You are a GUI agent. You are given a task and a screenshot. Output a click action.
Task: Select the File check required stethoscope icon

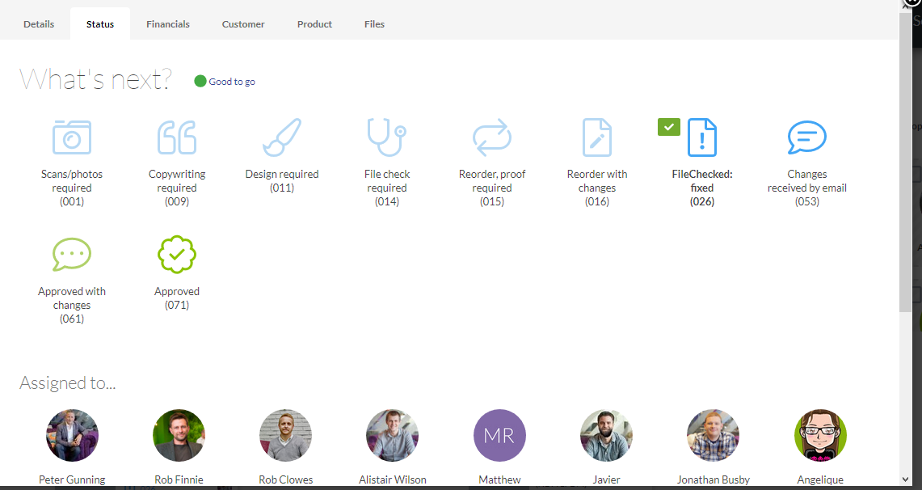tap(387, 137)
